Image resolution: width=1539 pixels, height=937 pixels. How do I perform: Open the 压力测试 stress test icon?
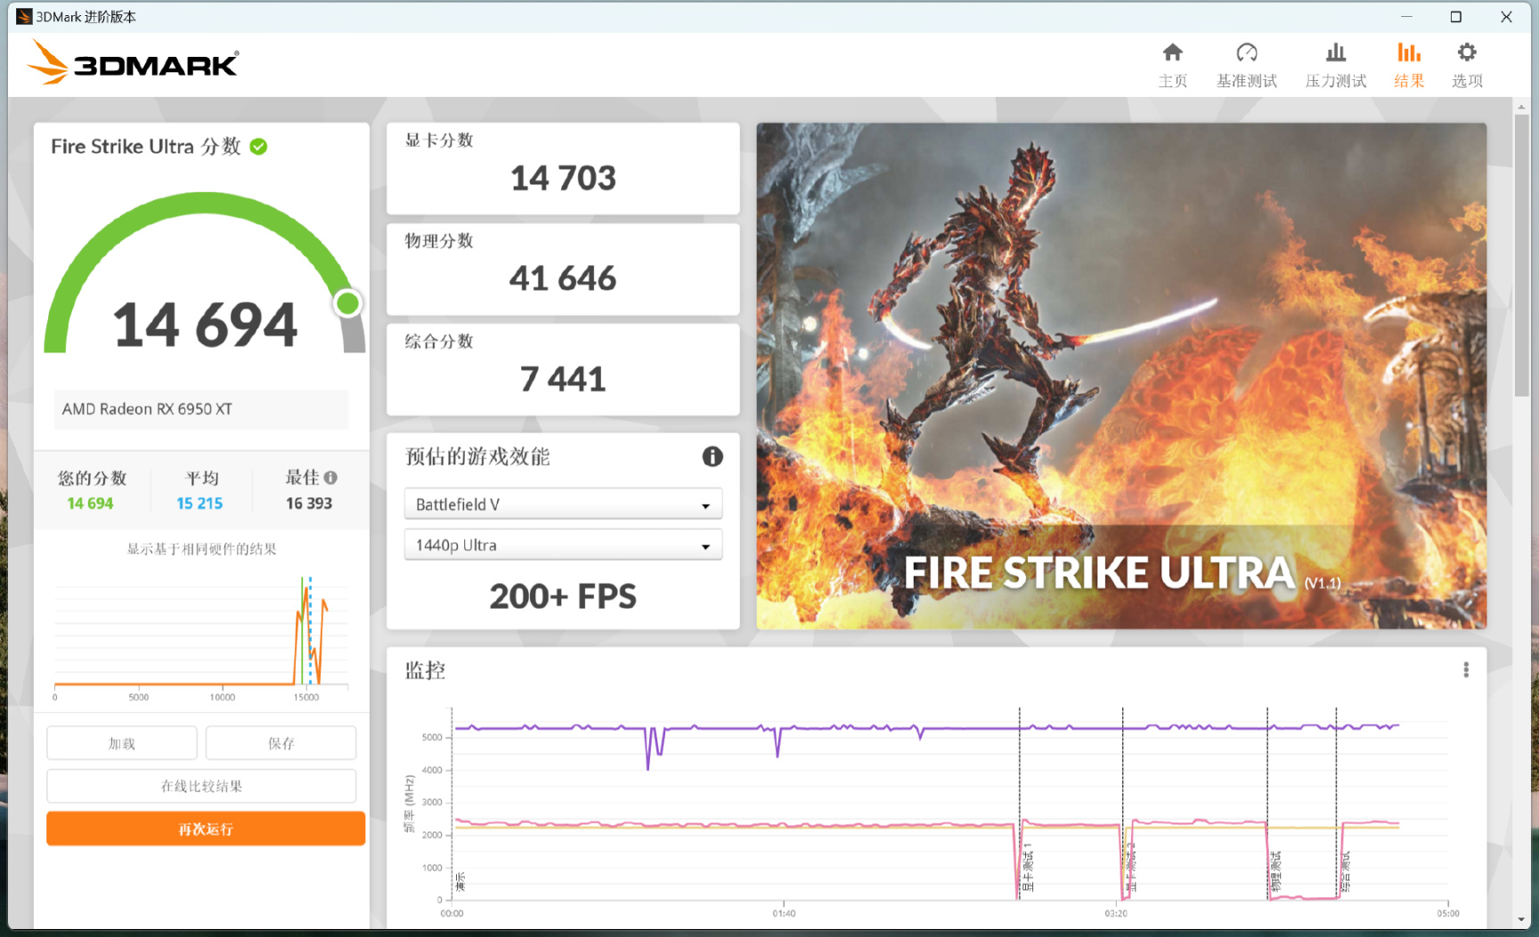[1335, 53]
